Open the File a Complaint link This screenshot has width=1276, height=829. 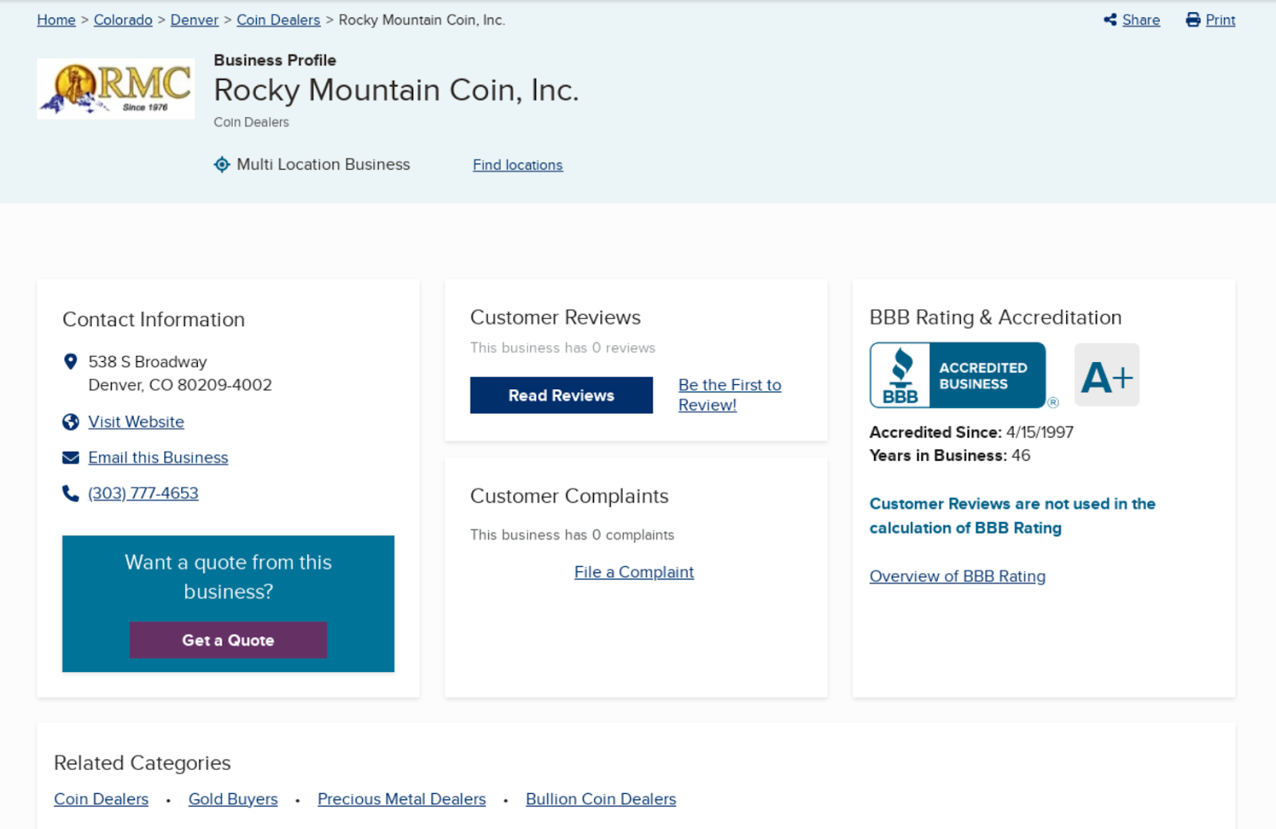[x=634, y=572]
